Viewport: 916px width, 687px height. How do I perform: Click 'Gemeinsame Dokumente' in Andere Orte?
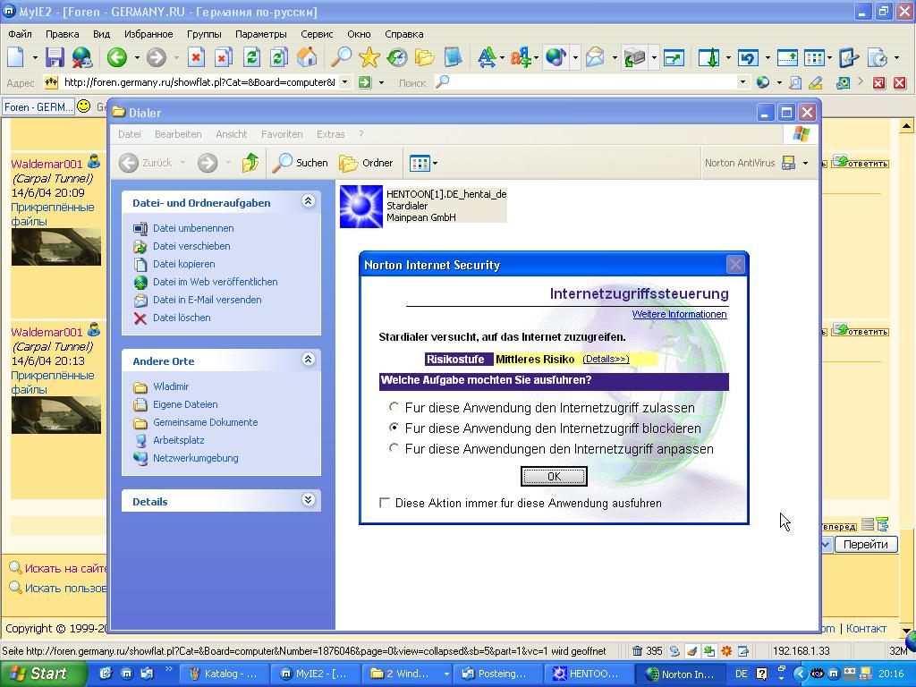point(205,422)
